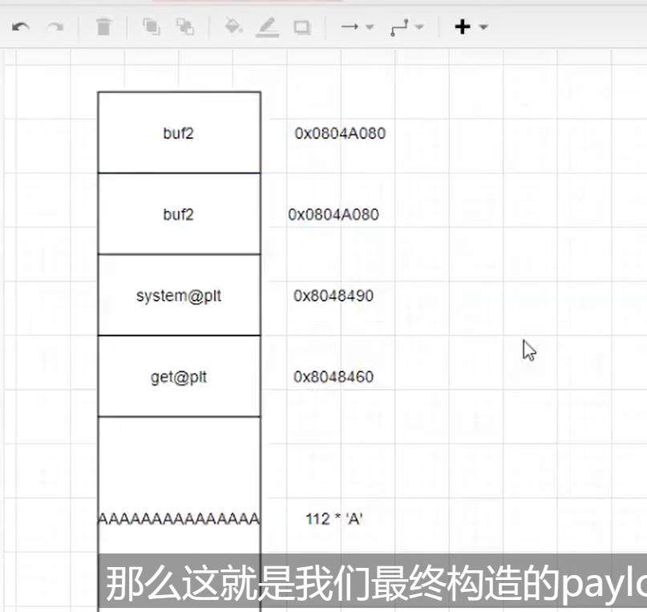Click the Redo arrow icon

tap(55, 27)
